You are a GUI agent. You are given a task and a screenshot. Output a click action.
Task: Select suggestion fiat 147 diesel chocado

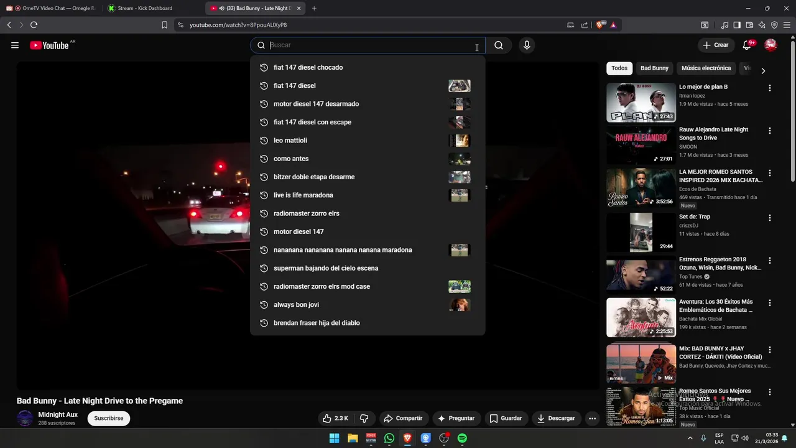(x=367, y=67)
